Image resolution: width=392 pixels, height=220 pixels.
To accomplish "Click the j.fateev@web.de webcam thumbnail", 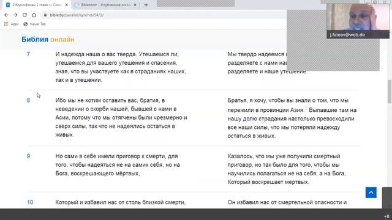I will (x=358, y=21).
